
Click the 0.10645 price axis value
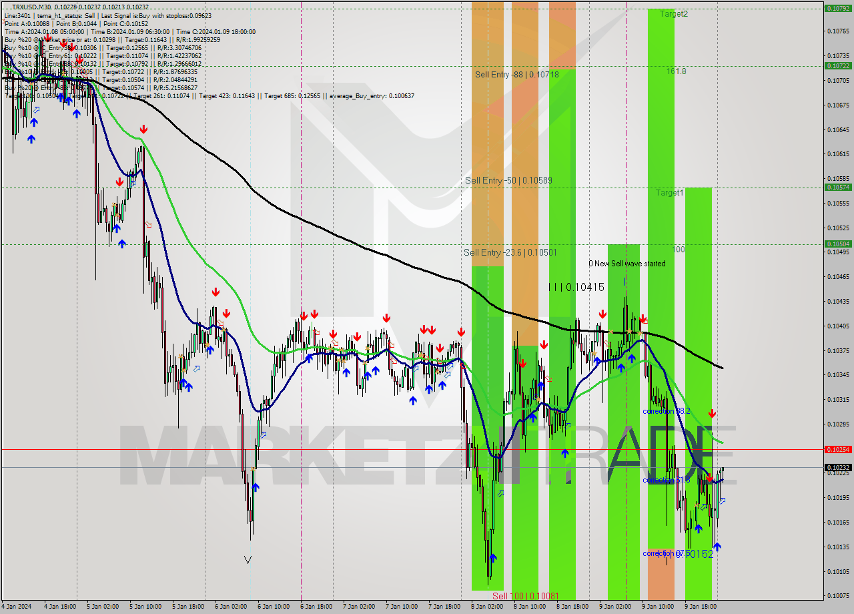tap(839, 129)
